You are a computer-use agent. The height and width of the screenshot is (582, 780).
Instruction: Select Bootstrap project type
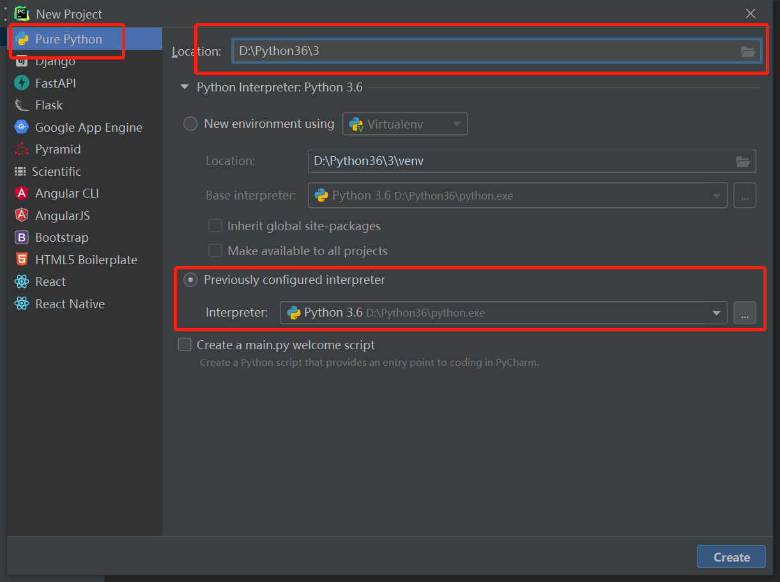click(x=84, y=237)
